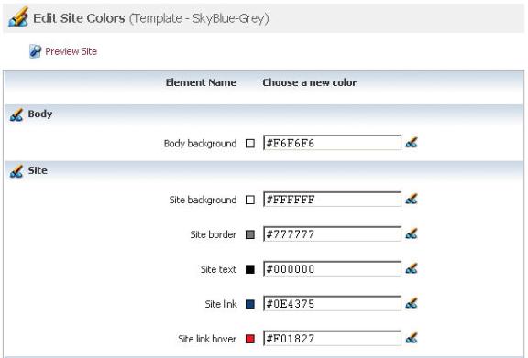This screenshot has width=528, height=358.
Task: Open color picker icon for Site background
Action: click(x=412, y=200)
